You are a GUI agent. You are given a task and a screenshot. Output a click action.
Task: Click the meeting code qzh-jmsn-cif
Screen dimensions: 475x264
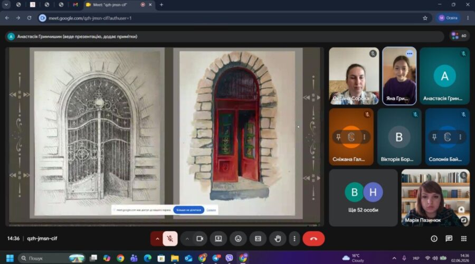pyautogui.click(x=42, y=239)
